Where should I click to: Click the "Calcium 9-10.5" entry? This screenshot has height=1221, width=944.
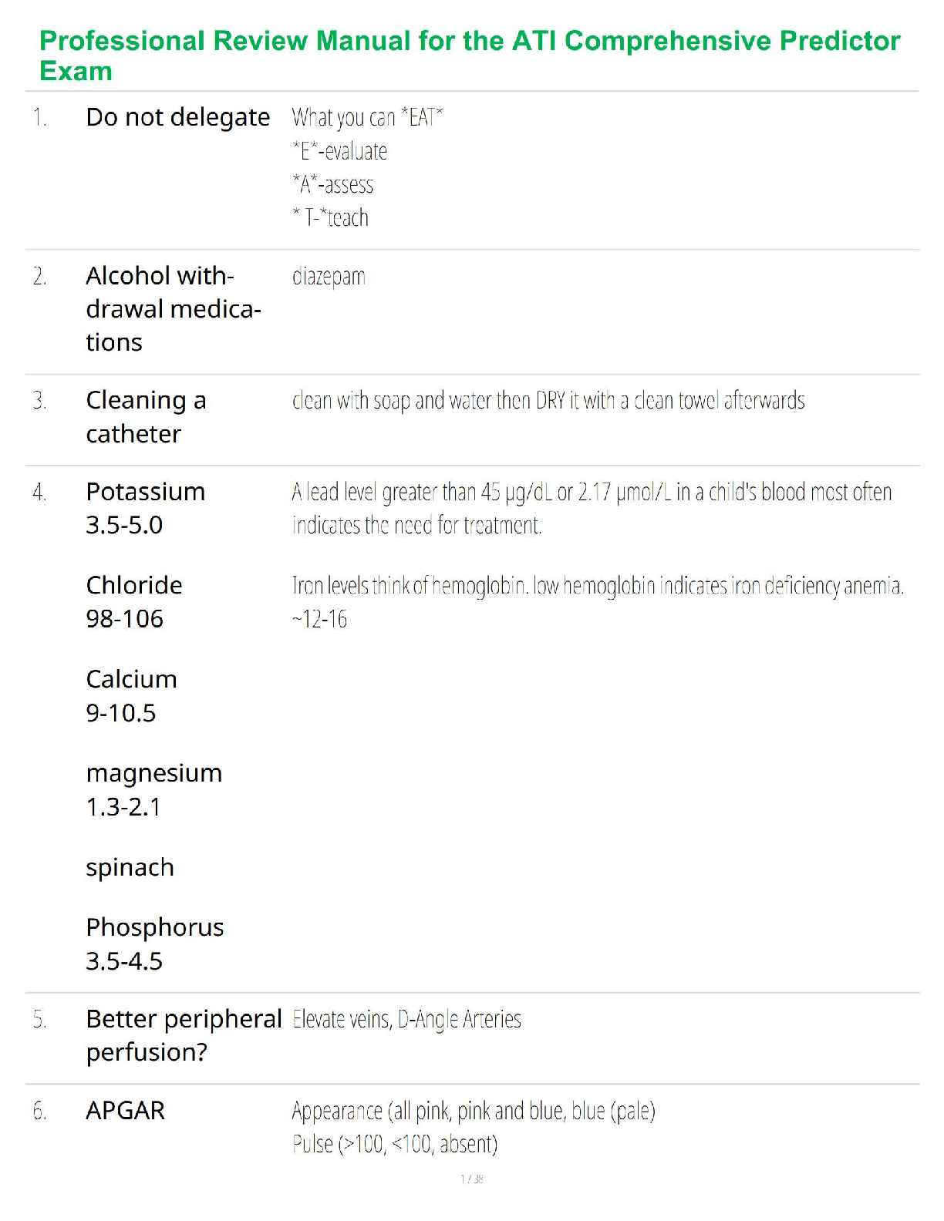click(x=131, y=695)
